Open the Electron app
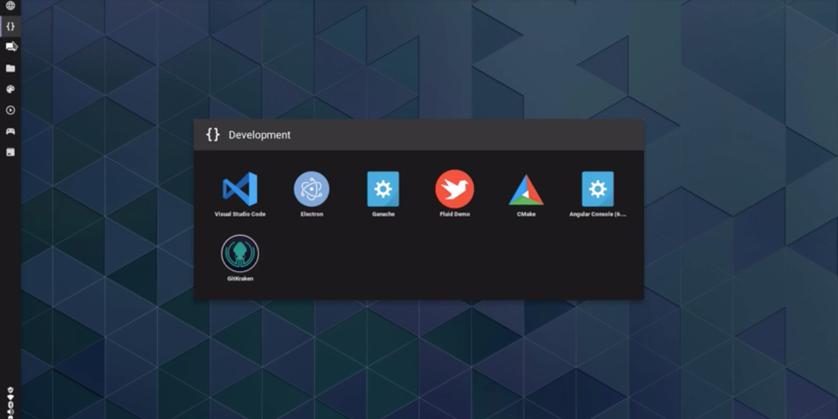 pos(312,190)
